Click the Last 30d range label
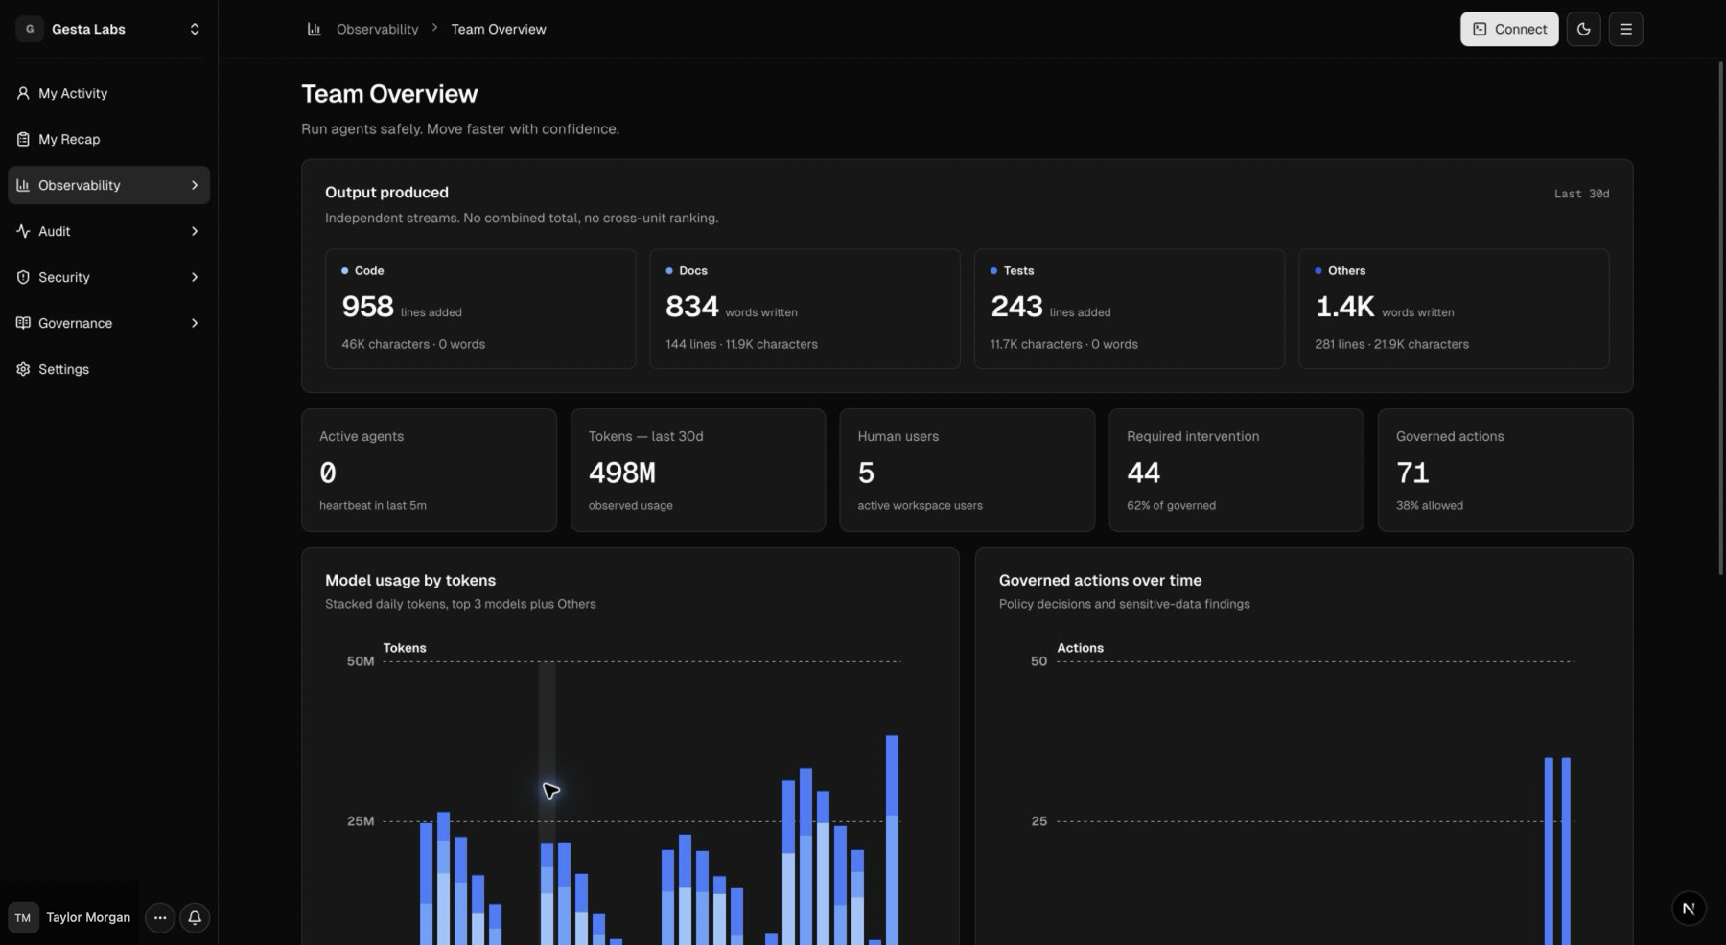 tap(1581, 194)
